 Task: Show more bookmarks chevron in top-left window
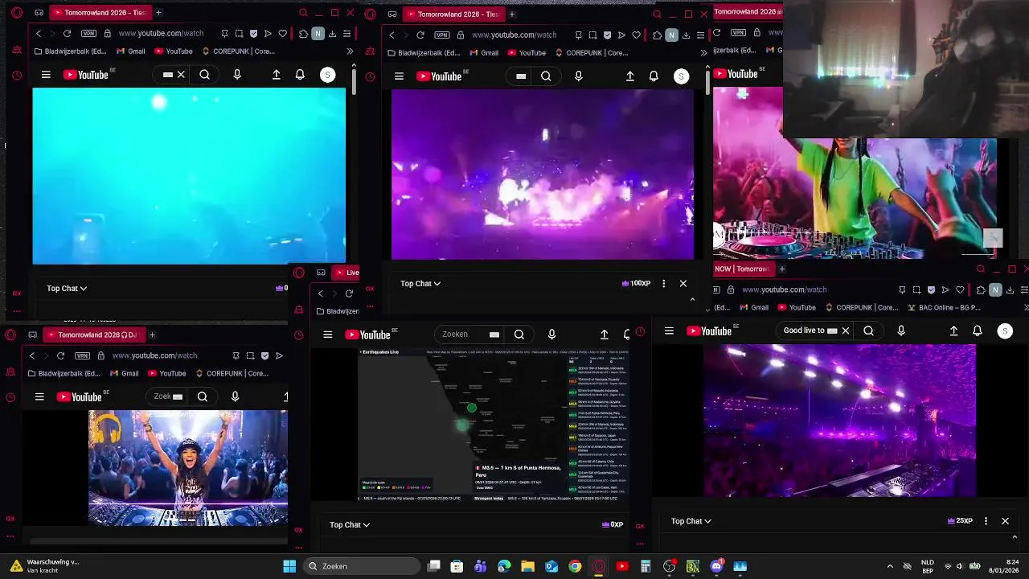pos(350,51)
